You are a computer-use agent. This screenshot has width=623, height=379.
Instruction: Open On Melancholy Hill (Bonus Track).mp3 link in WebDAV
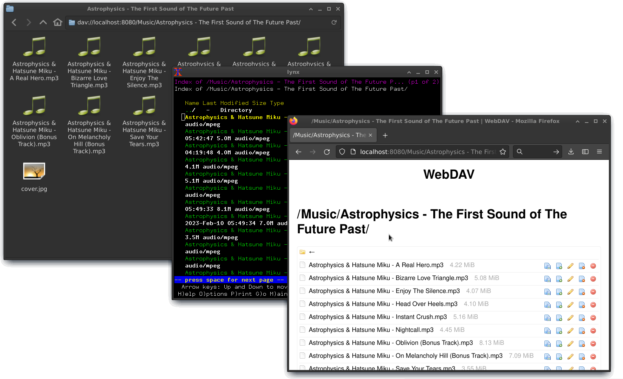[406, 356]
